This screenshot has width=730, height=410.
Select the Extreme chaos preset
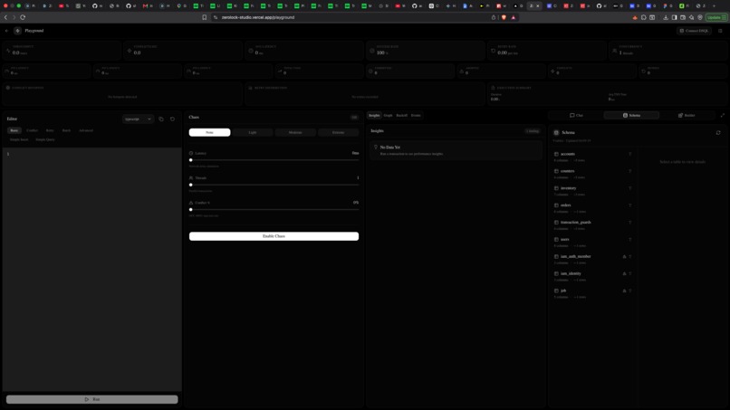click(x=339, y=133)
